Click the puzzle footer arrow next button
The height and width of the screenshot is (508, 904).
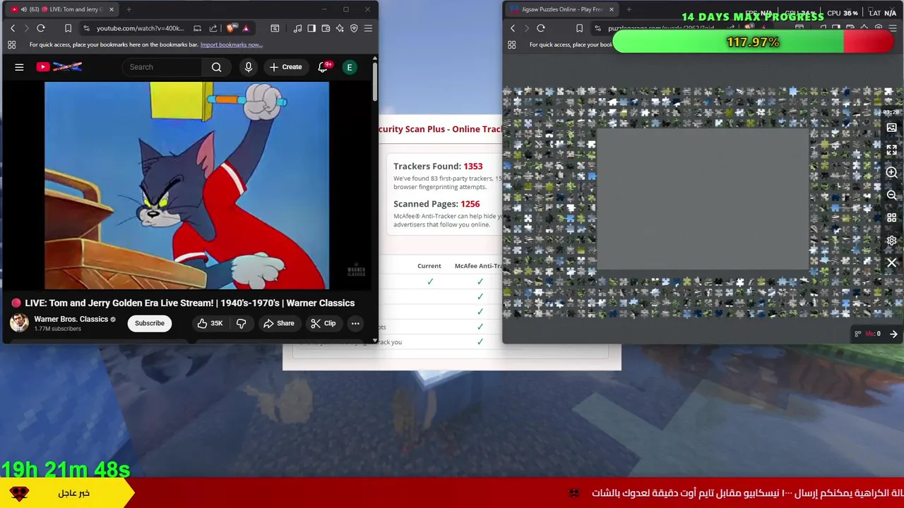click(x=893, y=334)
